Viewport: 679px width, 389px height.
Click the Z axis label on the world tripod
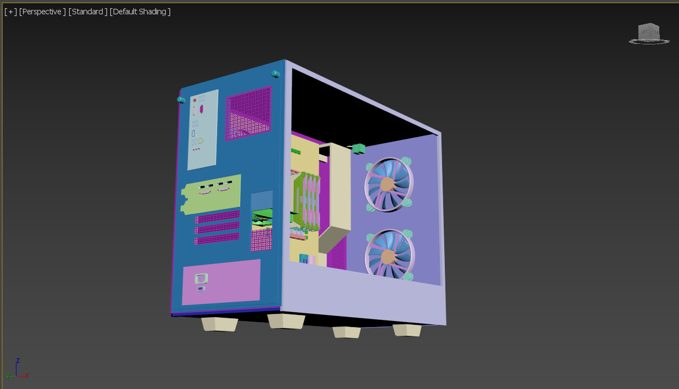point(18,360)
